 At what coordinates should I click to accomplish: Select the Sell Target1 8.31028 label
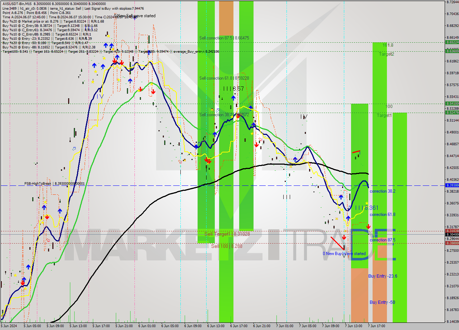pos(227,234)
